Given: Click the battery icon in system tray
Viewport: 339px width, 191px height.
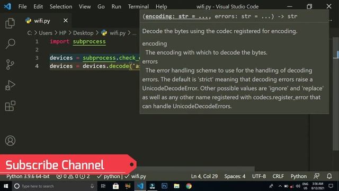Looking at the screenshot, I should (286, 186).
